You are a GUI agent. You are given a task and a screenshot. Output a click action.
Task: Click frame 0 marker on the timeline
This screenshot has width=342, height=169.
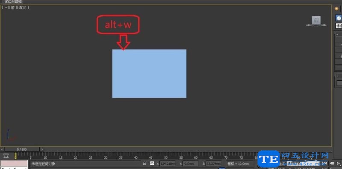click(15, 155)
